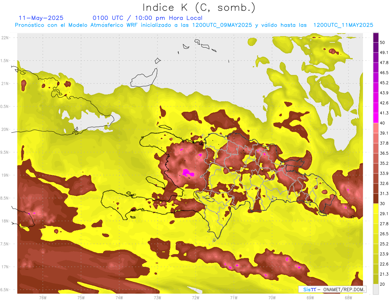Click the '18N' latitude label

[x=5, y=221]
